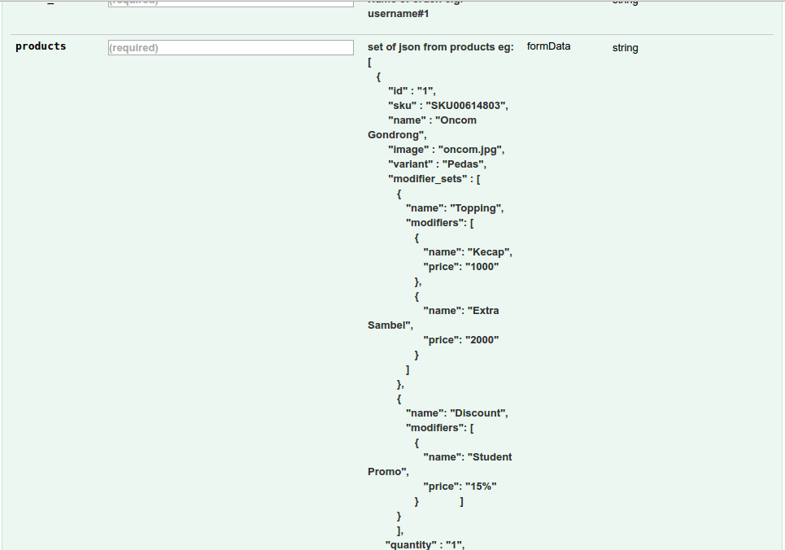The width and height of the screenshot is (785, 550).
Task: Select the "products" parameter name label
Action: 41,46
